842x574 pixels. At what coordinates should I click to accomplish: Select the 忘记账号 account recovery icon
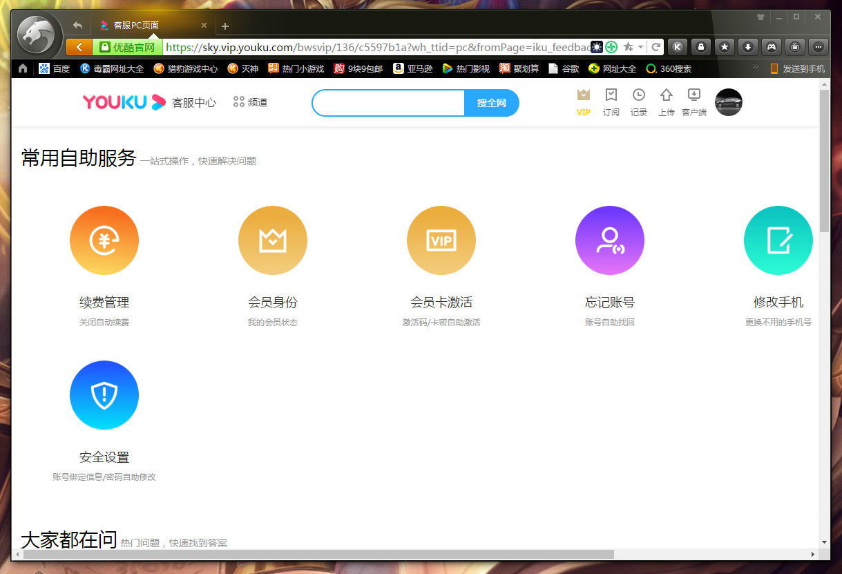tap(610, 240)
